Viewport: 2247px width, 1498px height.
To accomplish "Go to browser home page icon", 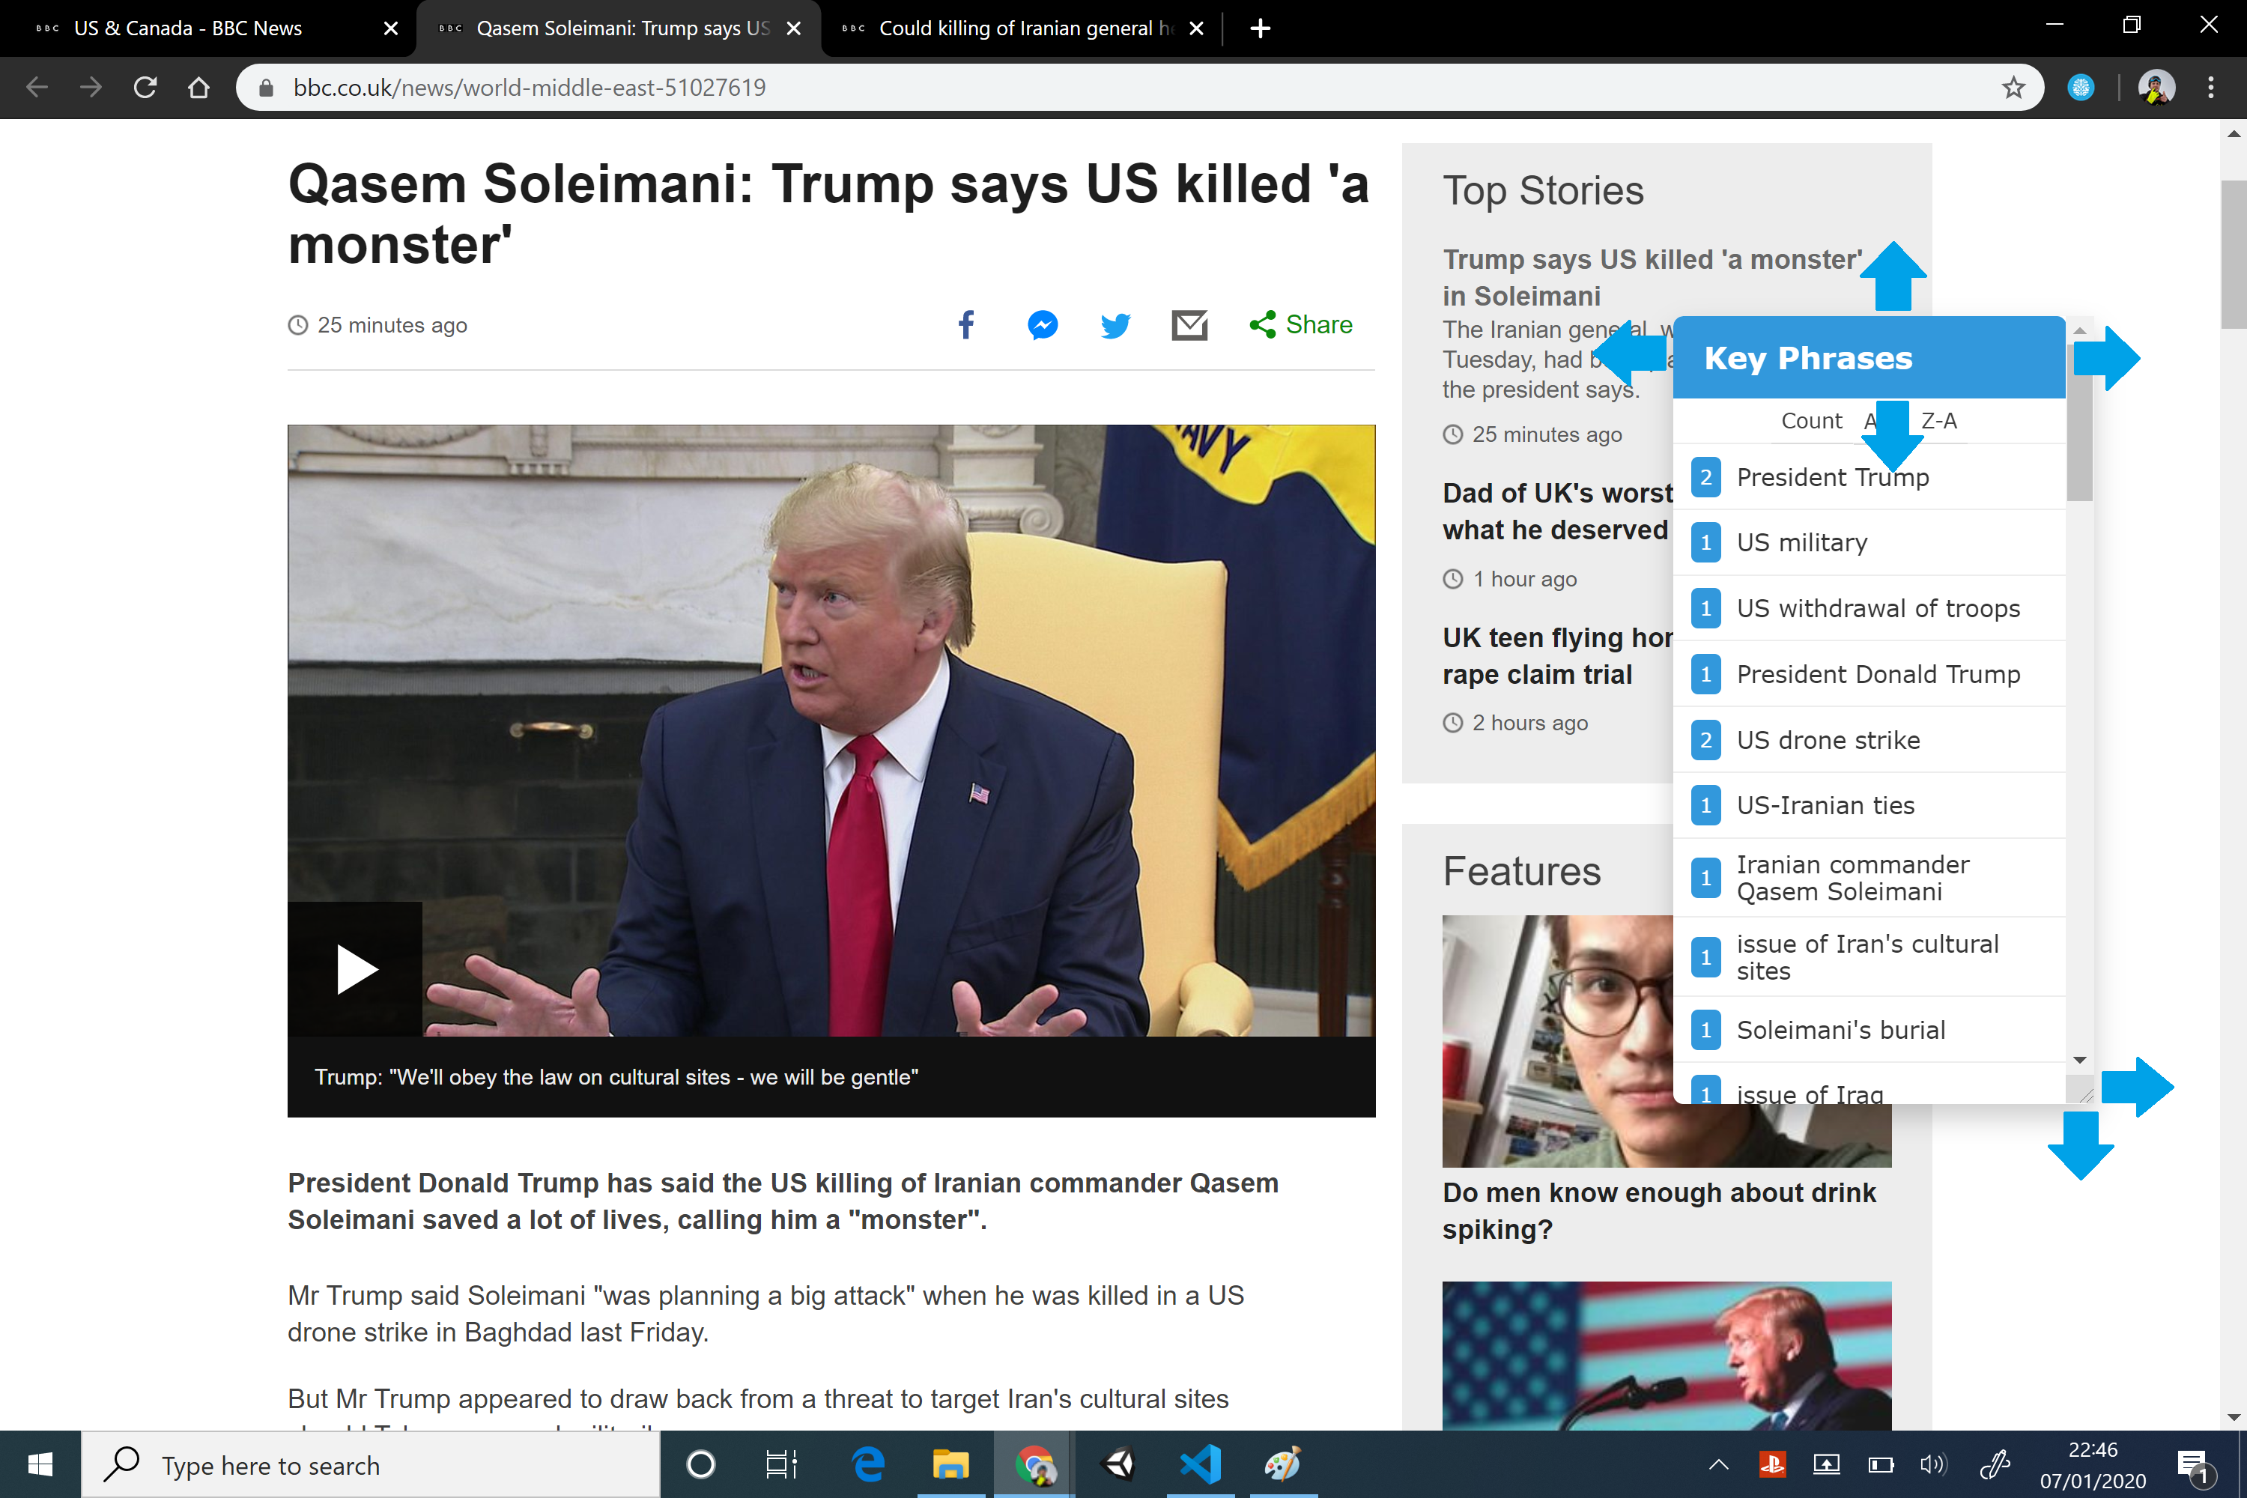I will pos(198,88).
